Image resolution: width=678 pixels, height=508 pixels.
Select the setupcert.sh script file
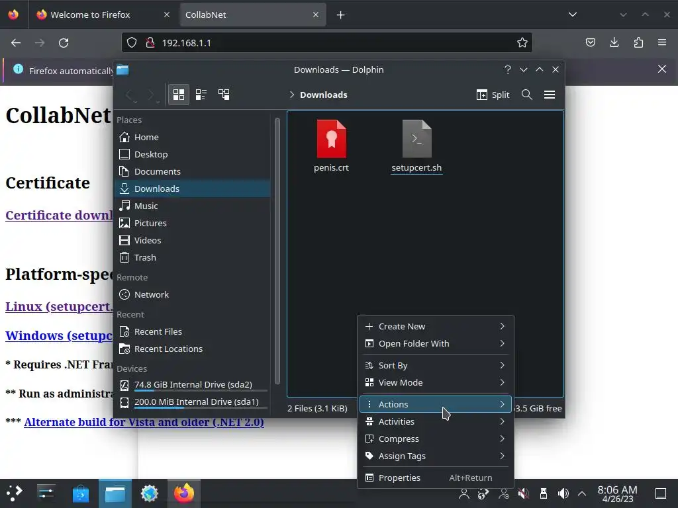pos(416,146)
